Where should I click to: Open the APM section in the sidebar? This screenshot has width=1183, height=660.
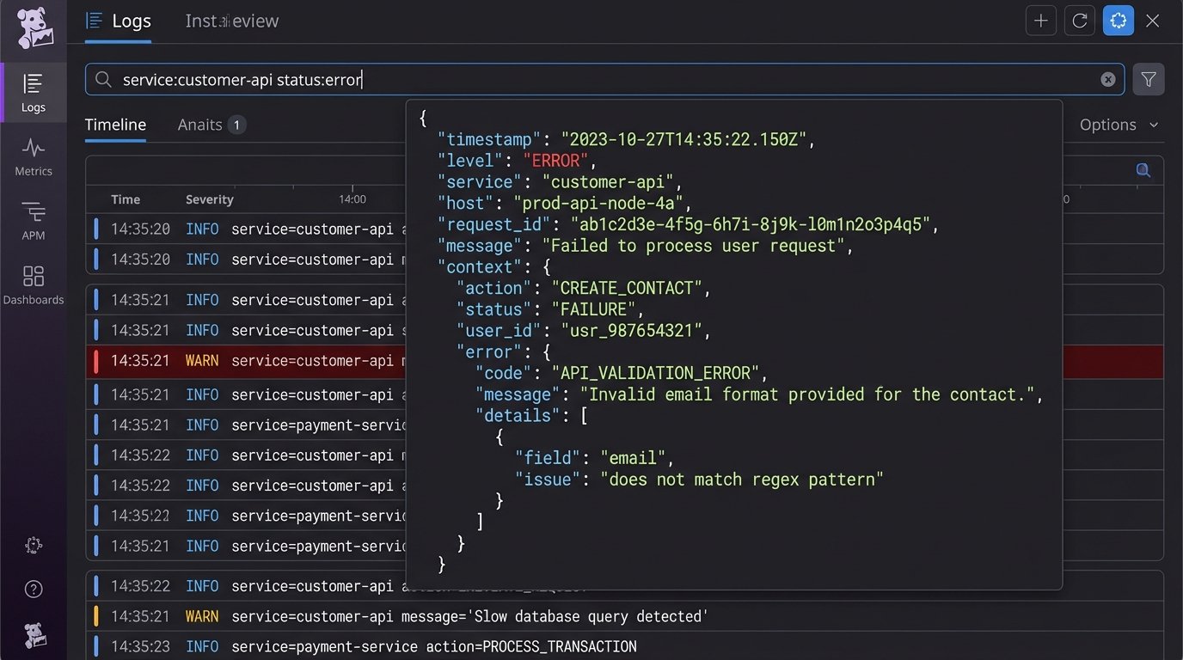tap(34, 221)
